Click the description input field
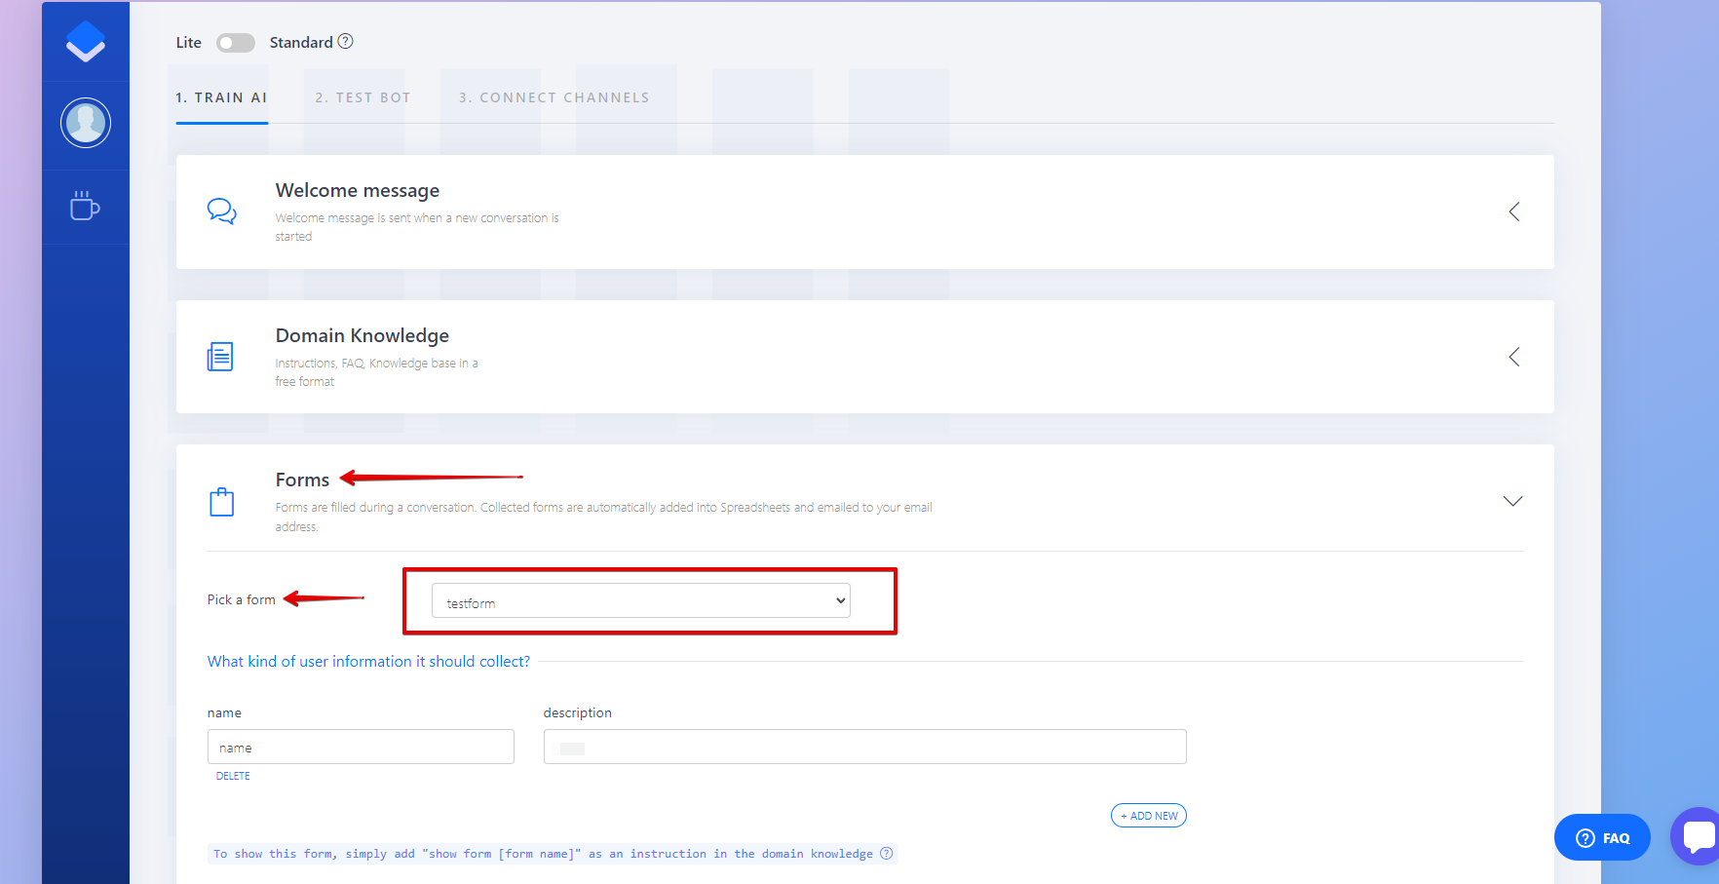 coord(863,747)
